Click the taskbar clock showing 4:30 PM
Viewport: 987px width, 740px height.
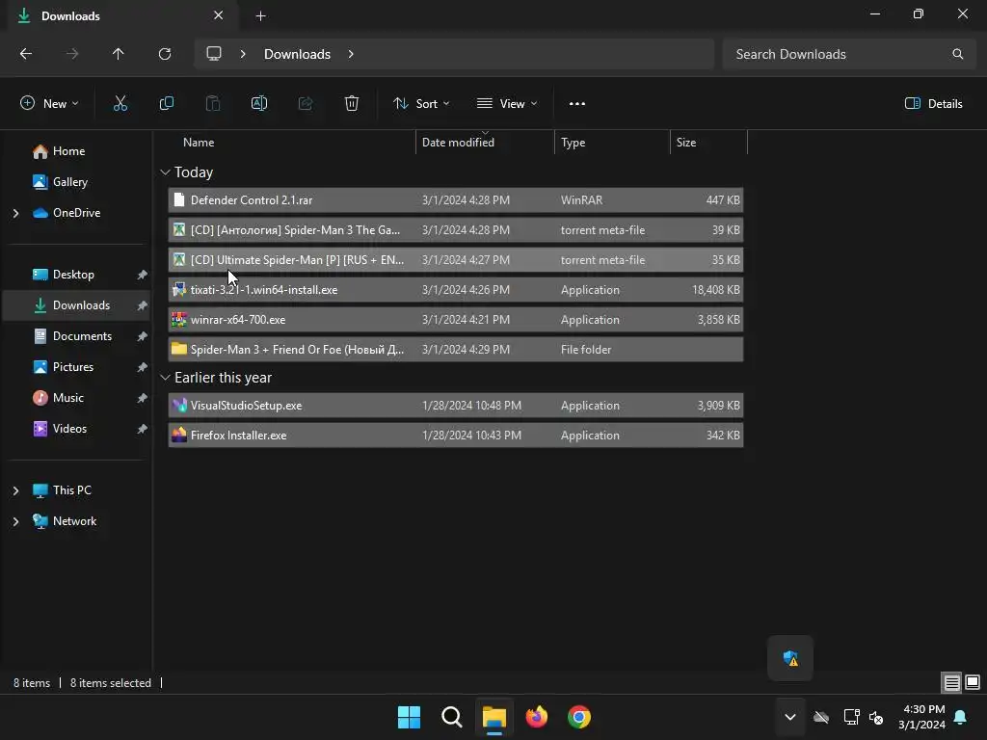coord(922,717)
